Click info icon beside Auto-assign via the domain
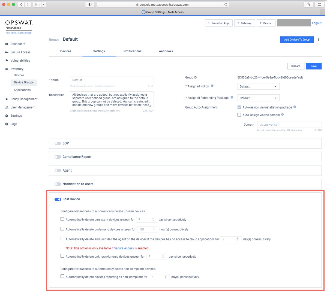Screen dimensions: 327x293 point(282,114)
